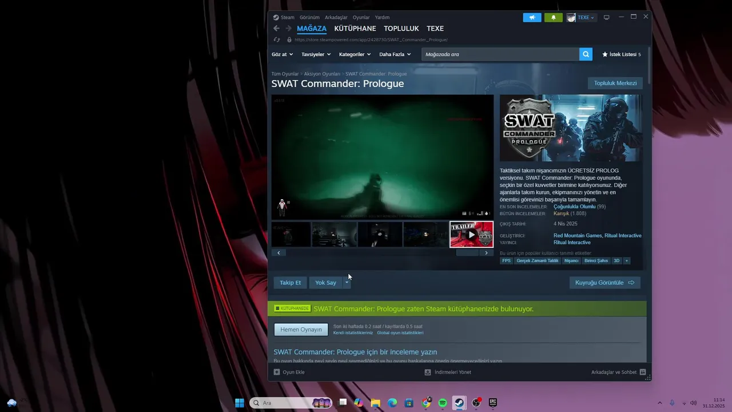This screenshot has width=732, height=412.
Task: Click the Oyun Ekle plus icon
Action: tap(277, 372)
